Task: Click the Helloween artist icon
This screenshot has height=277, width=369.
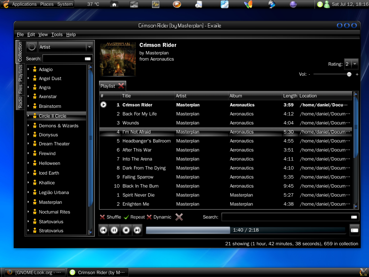Action: [35, 163]
